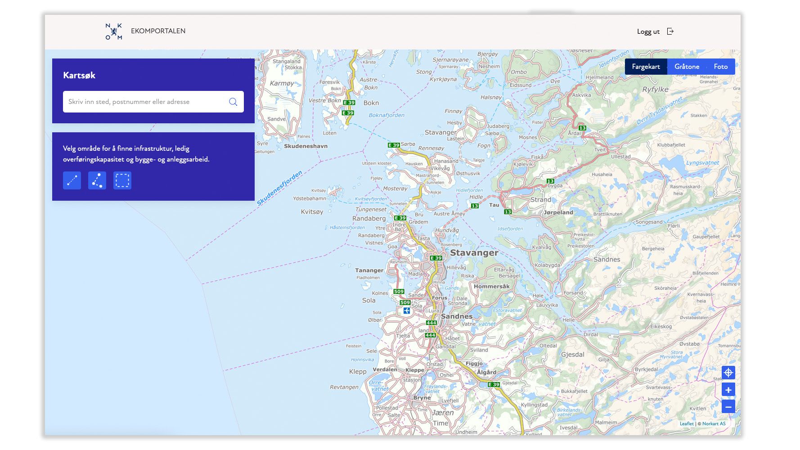Click the Karmøy label on the map
Image resolution: width=800 pixels, height=450 pixels.
[x=282, y=83]
